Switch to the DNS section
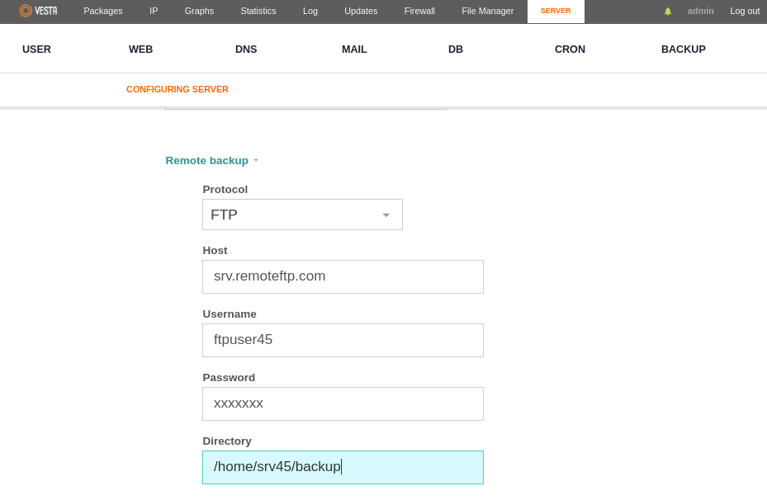This screenshot has height=500, width=767. click(246, 49)
